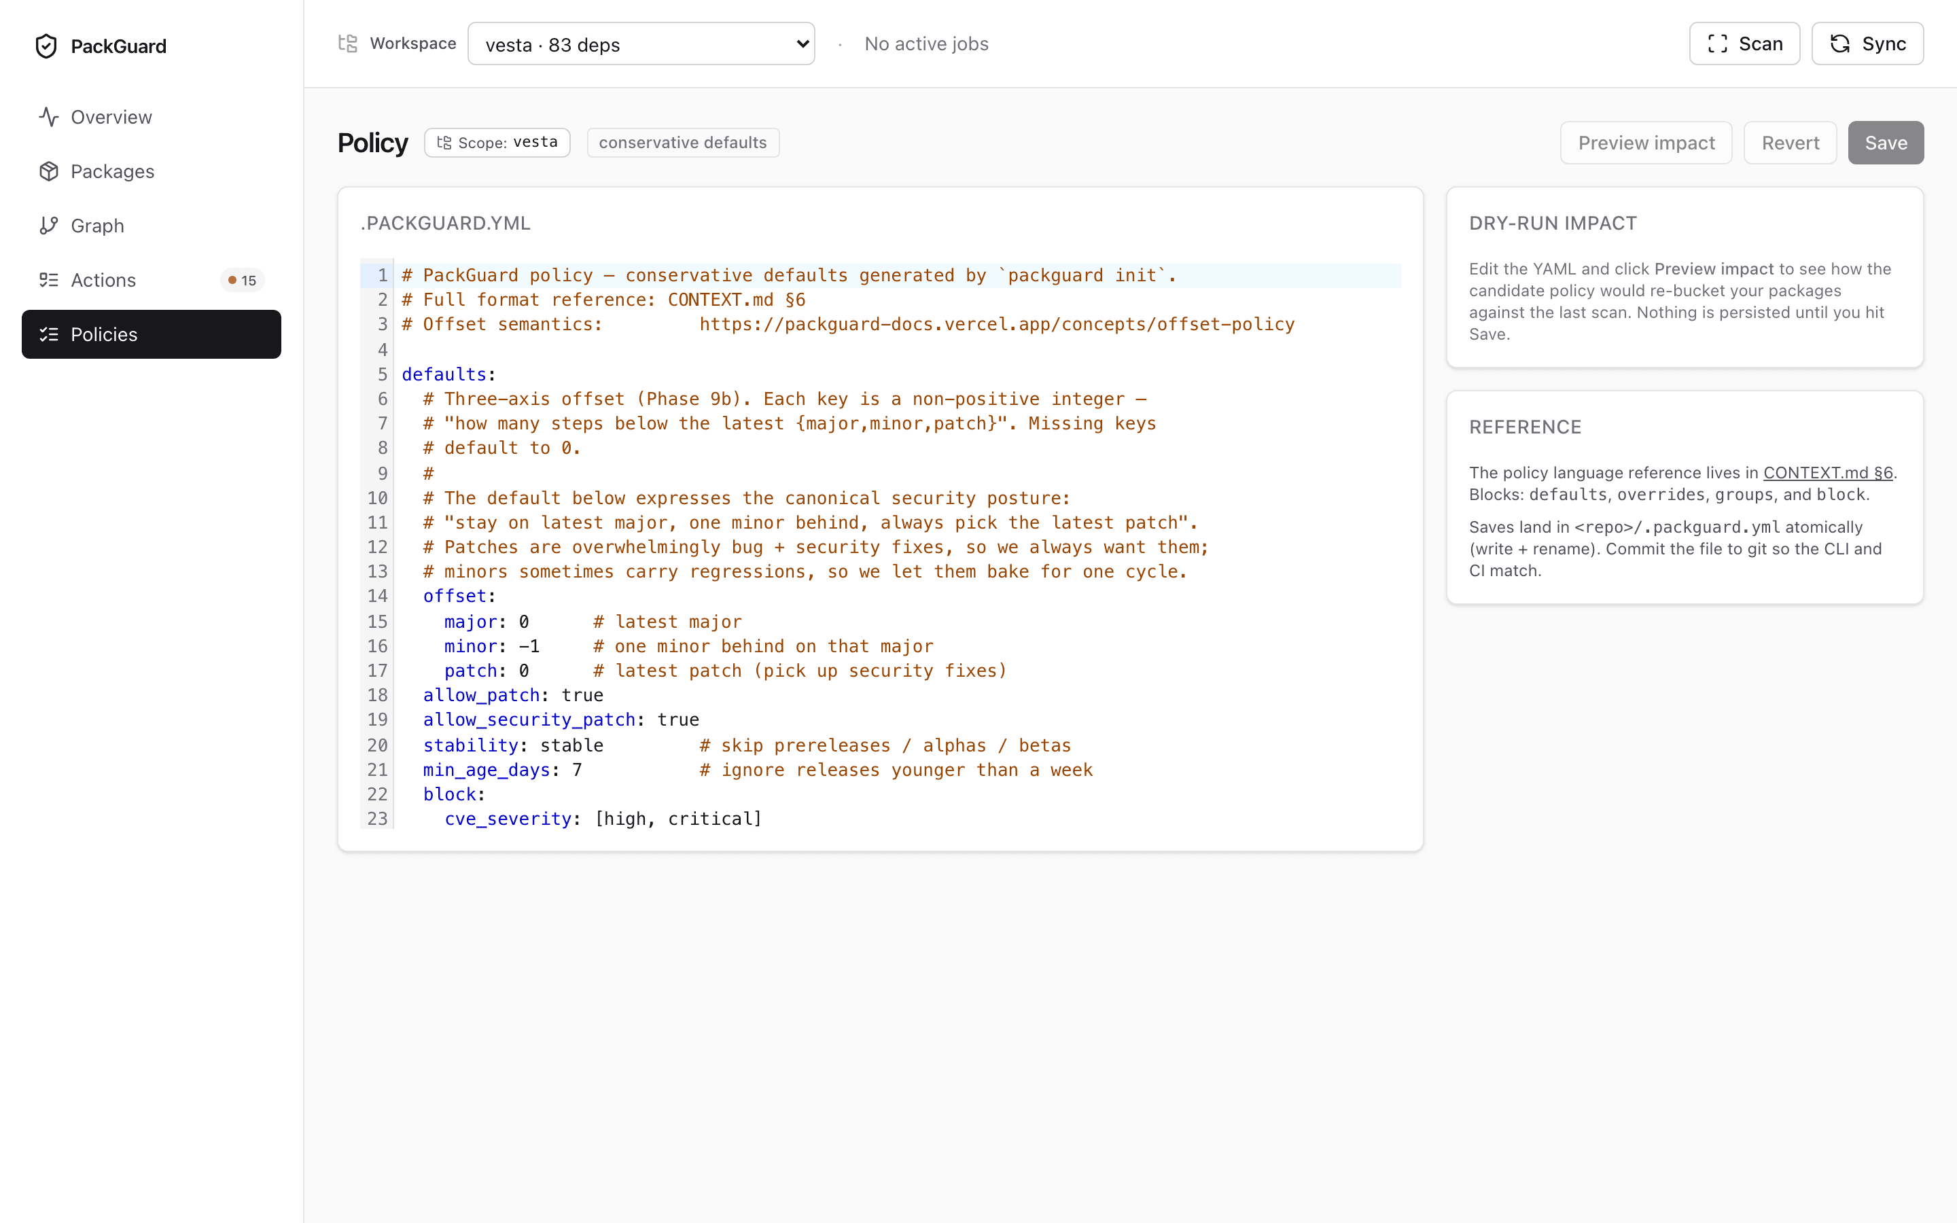Screen dimensions: 1957x1223
Task: Click the "block:" key on line 22
Action: click(x=454, y=794)
